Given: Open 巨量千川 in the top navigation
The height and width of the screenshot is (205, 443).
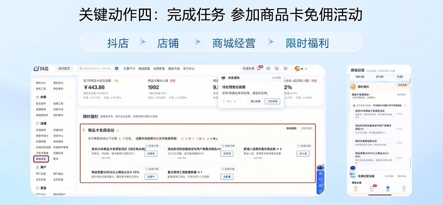Looking at the screenshot, I should (129, 69).
